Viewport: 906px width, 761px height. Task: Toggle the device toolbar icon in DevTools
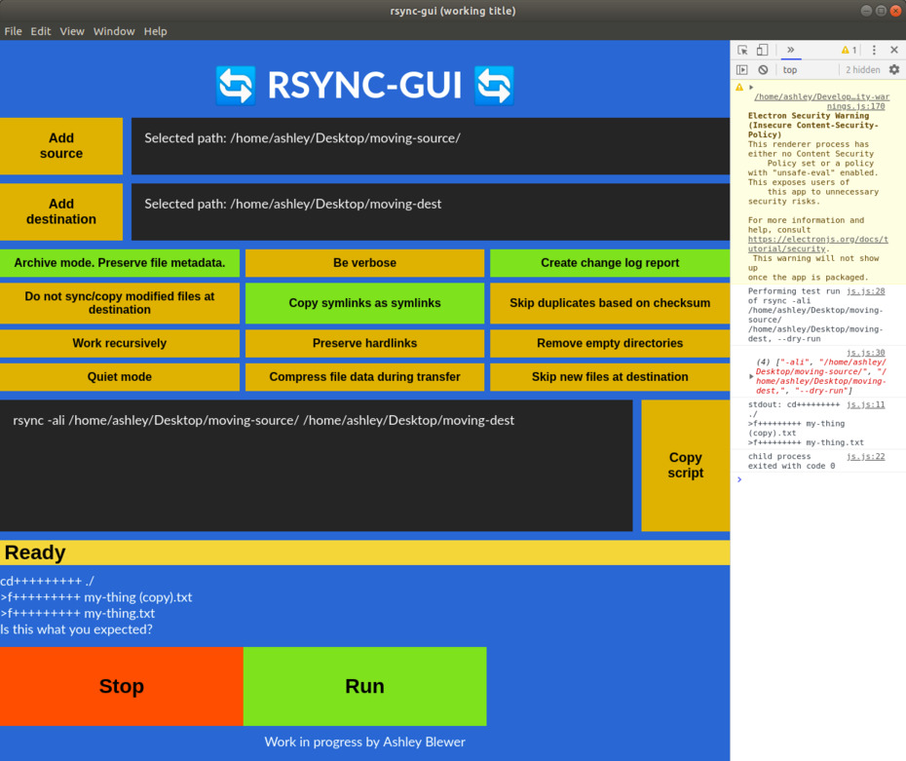(x=762, y=51)
